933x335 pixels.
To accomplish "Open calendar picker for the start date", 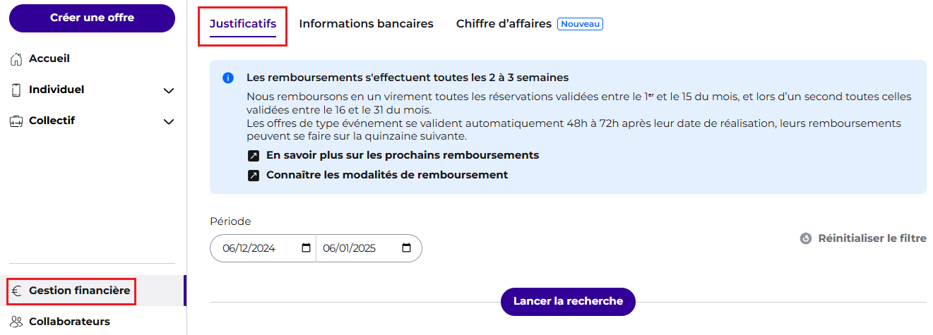I will tap(306, 248).
